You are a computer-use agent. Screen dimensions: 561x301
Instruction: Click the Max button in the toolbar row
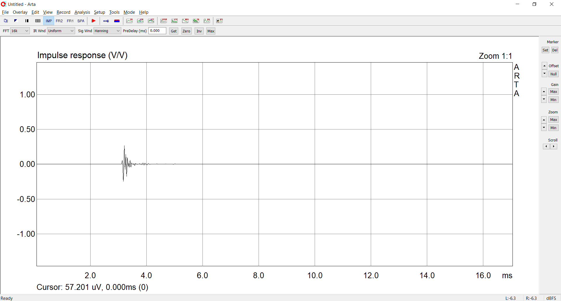[211, 31]
